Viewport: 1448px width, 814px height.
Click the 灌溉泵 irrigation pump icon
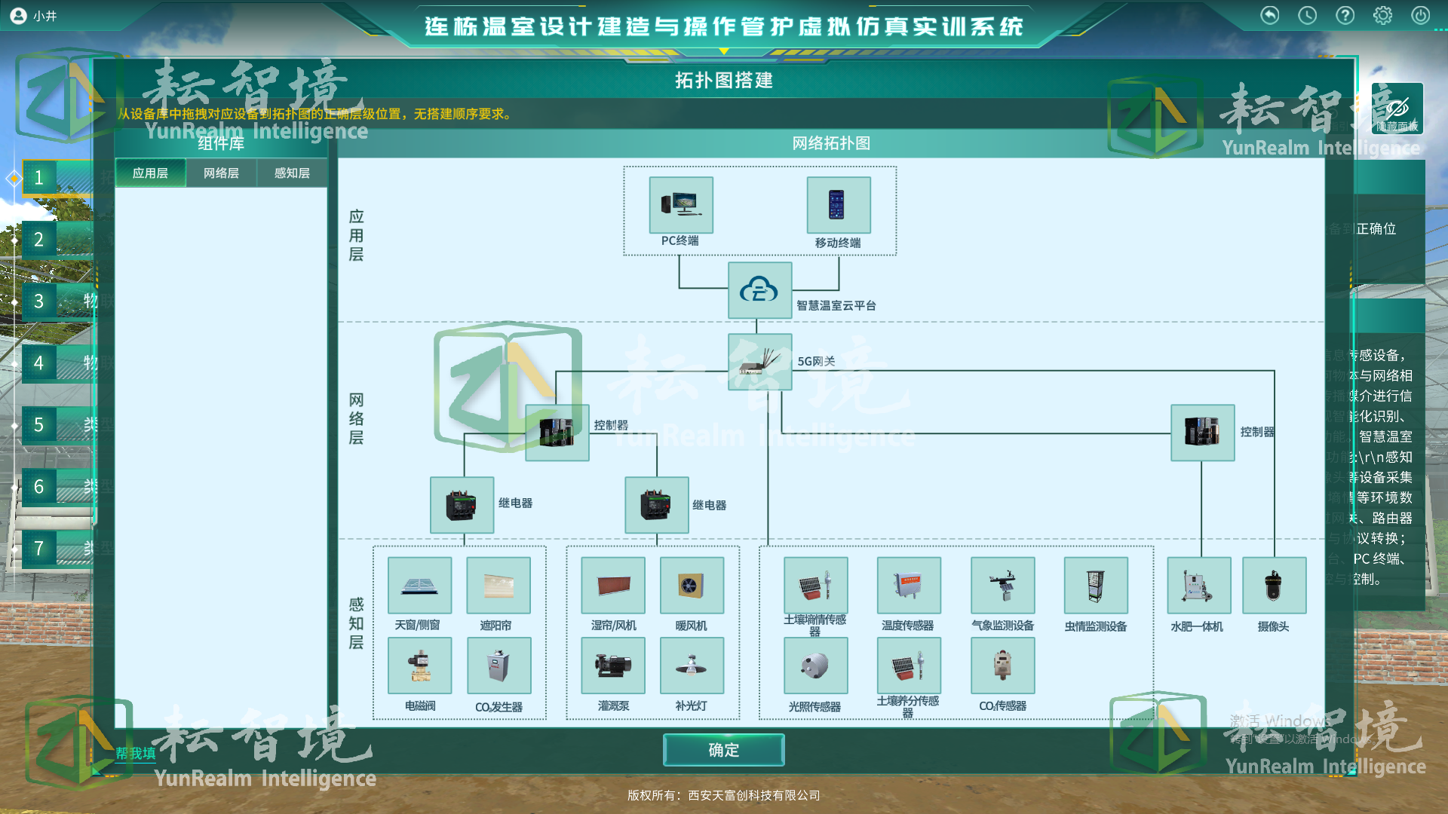coord(613,666)
